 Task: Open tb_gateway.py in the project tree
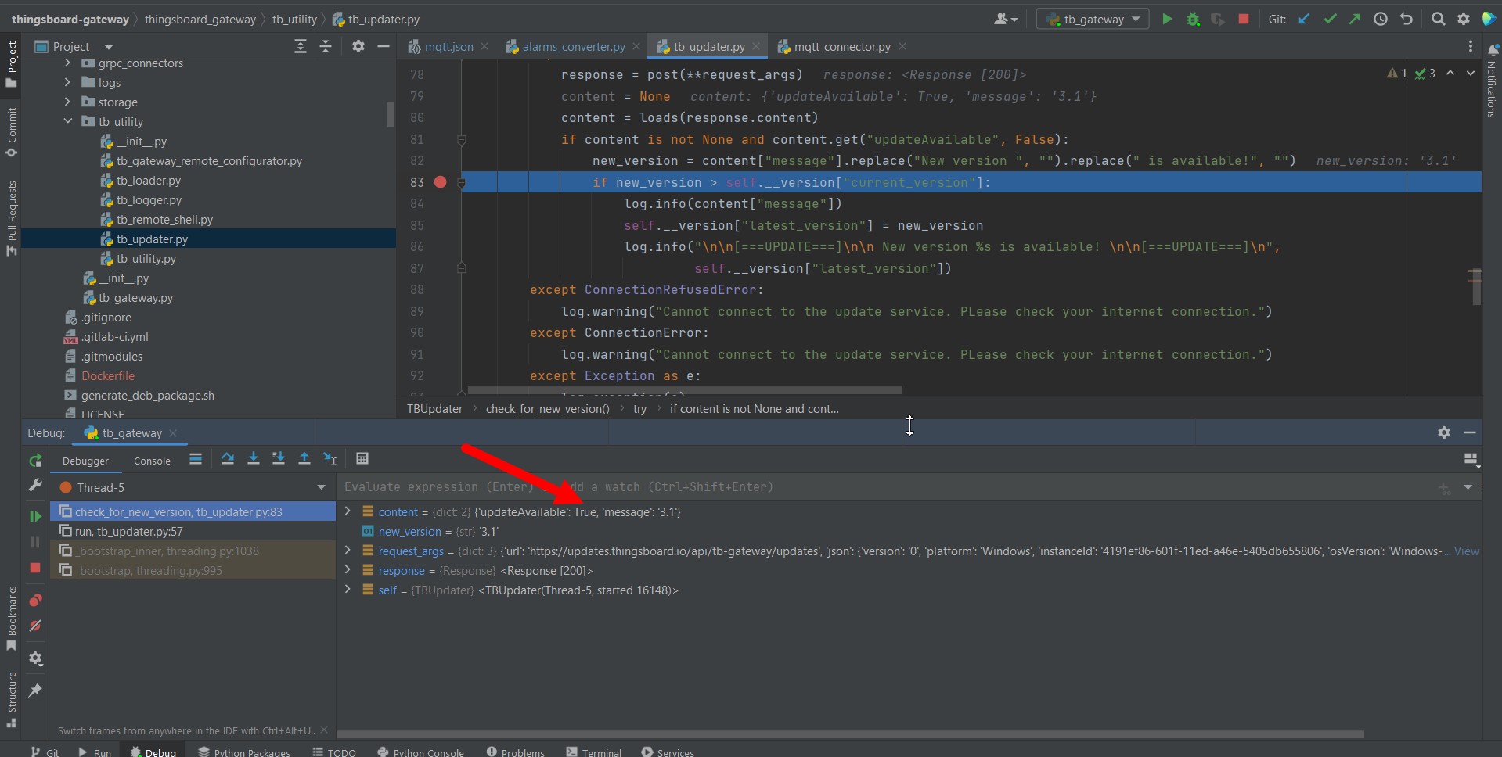pyautogui.click(x=135, y=298)
